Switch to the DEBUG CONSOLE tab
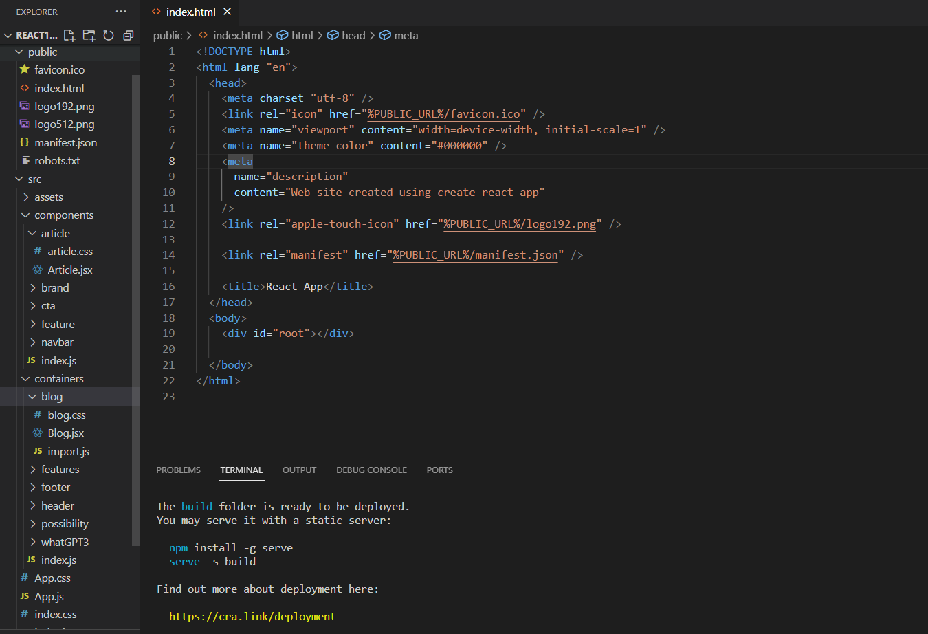 (371, 470)
